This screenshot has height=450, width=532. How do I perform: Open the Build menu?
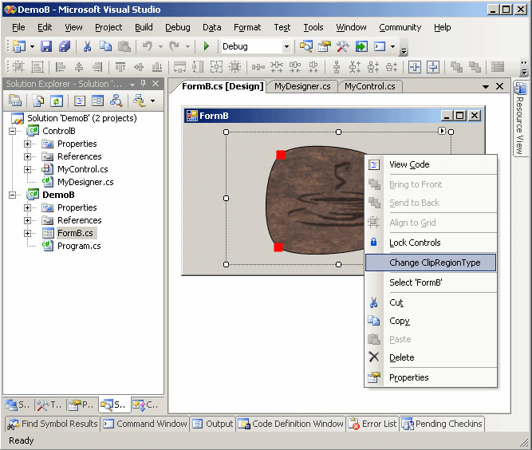(144, 27)
